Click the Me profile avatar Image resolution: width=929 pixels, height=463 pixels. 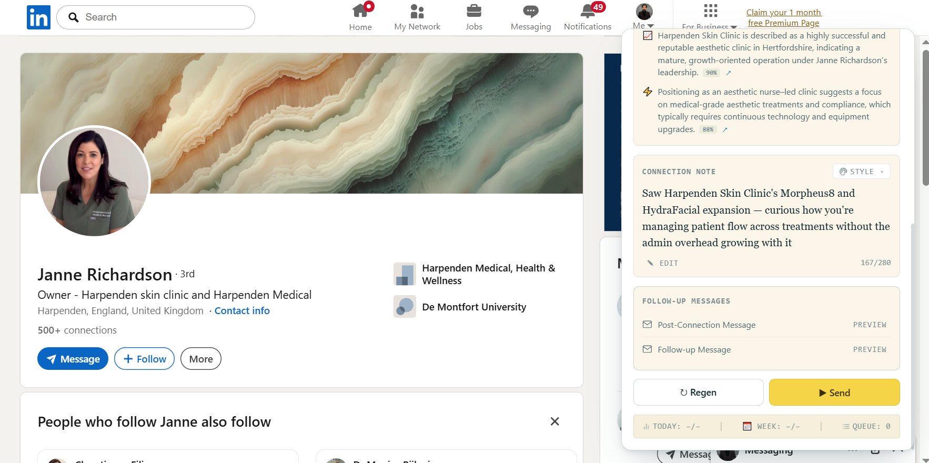pos(644,12)
